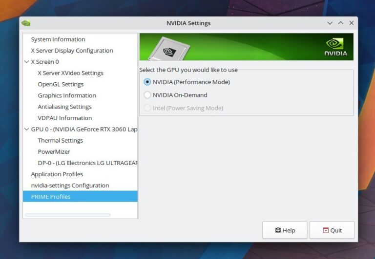Select PRIME Profiles entry
The height and width of the screenshot is (259, 375).
point(80,197)
